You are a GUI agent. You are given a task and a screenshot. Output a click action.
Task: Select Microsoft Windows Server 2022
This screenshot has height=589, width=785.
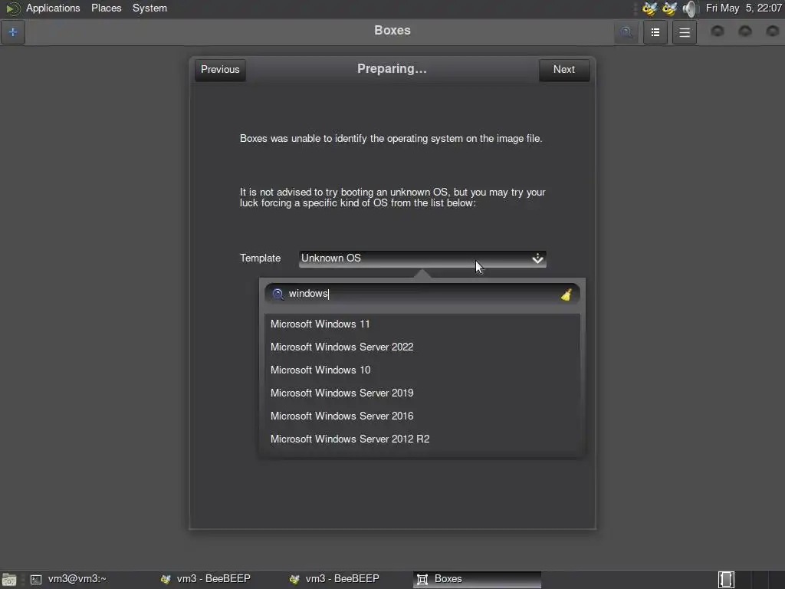click(x=422, y=347)
